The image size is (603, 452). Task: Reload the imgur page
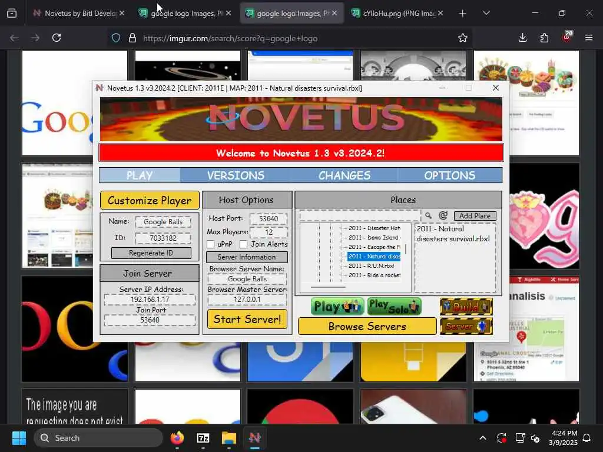click(x=57, y=38)
